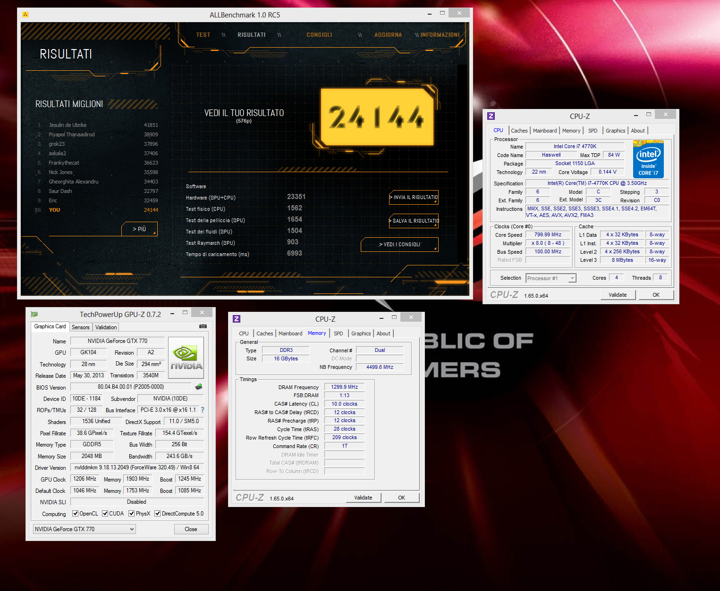Click the processor Name field Intel Core i7 4770K

click(575, 146)
